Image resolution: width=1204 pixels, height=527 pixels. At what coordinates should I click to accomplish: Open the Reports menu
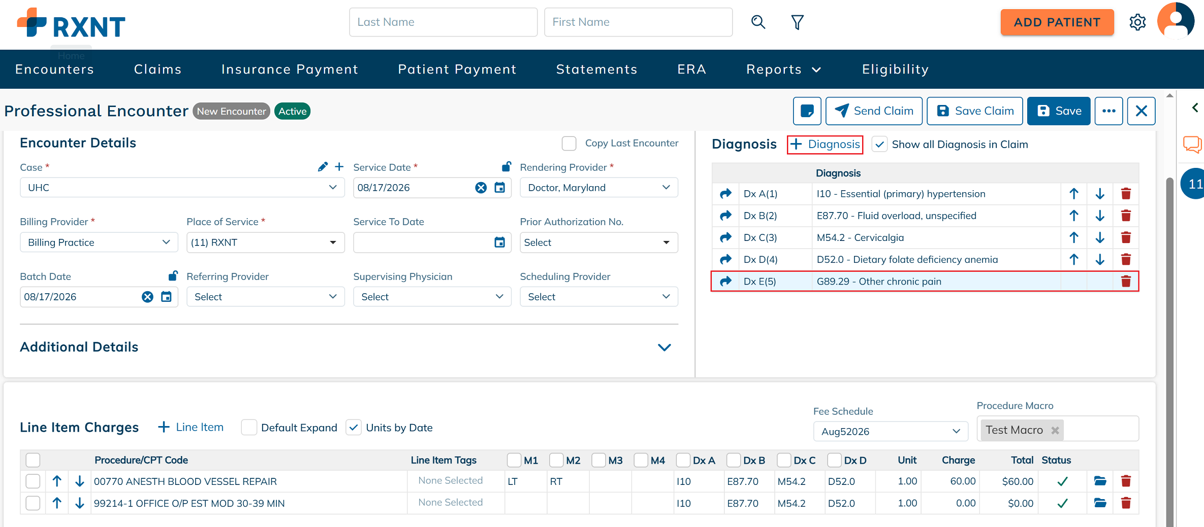(783, 69)
